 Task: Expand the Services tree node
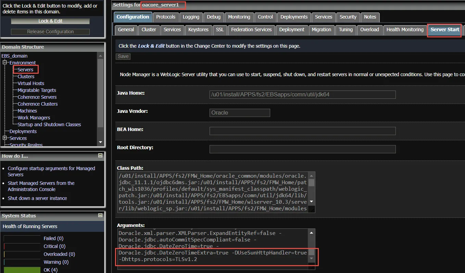point(5,138)
